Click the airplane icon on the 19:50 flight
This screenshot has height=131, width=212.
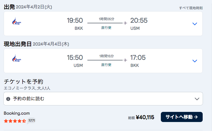[126, 23]
